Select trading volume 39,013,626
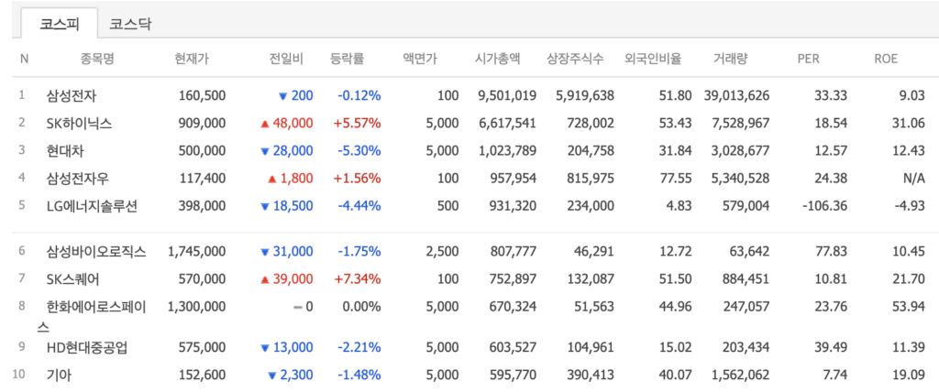Image resolution: width=939 pixels, height=392 pixels. click(x=736, y=96)
